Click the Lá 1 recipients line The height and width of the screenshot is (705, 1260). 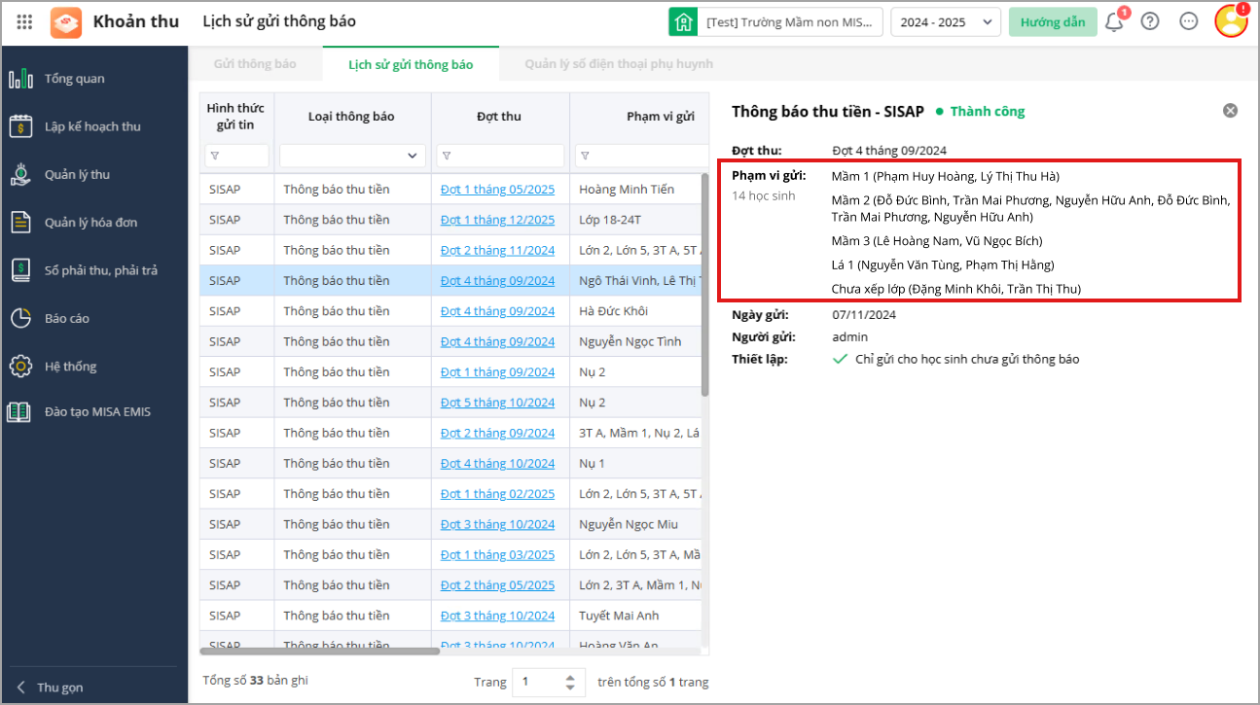[943, 264]
